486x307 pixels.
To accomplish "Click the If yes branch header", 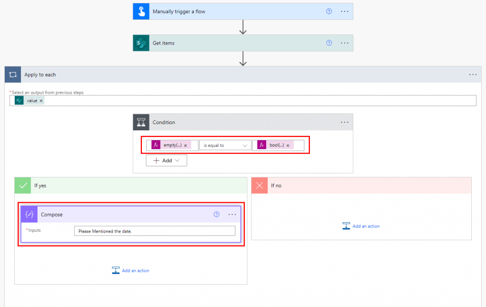I will pyautogui.click(x=131, y=185).
